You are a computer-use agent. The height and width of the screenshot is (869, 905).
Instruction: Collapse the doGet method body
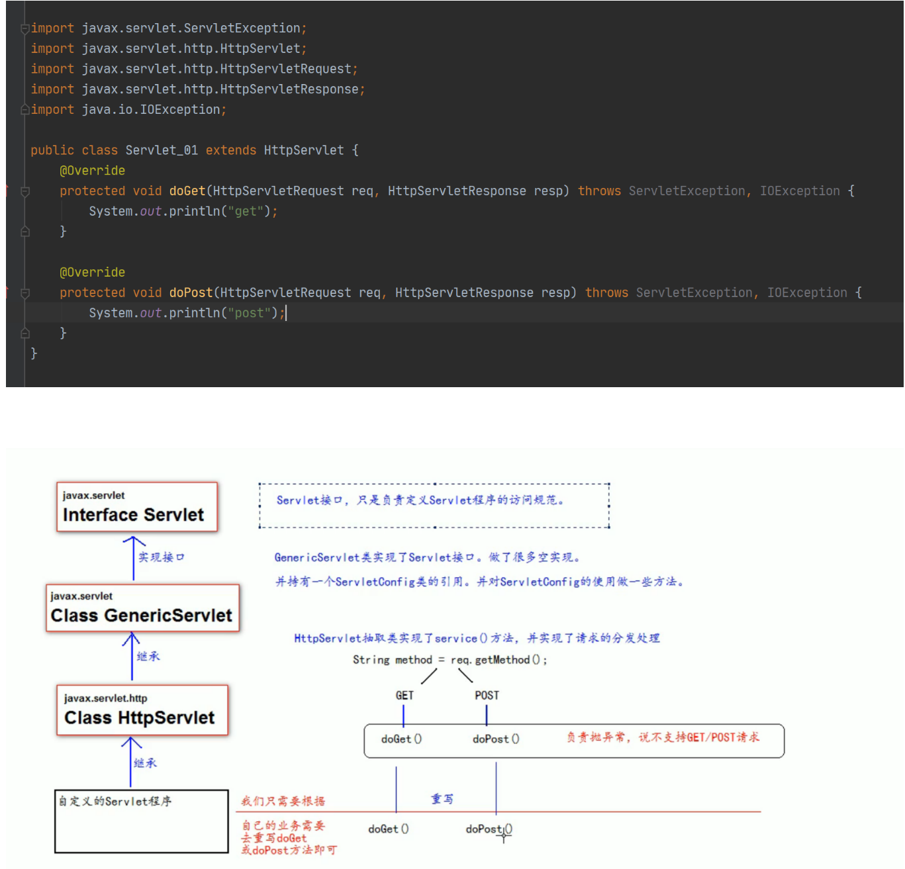tap(25, 191)
